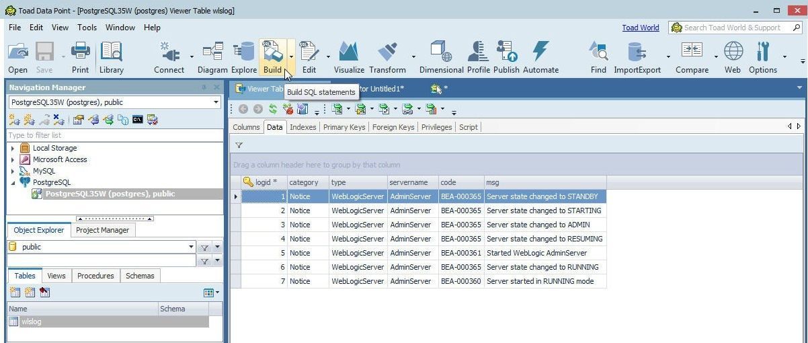Switch to the Indexes tab
808x343 pixels.
302,127
